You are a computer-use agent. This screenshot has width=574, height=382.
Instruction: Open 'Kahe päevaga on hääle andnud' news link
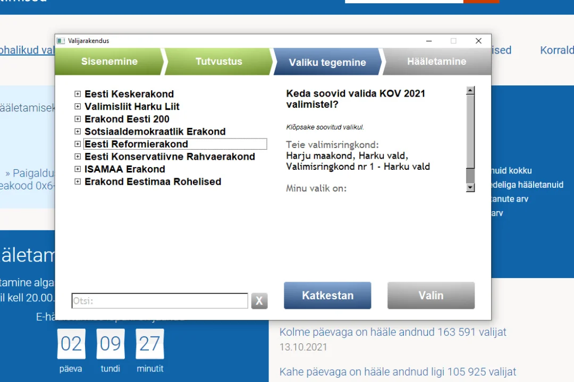point(398,372)
